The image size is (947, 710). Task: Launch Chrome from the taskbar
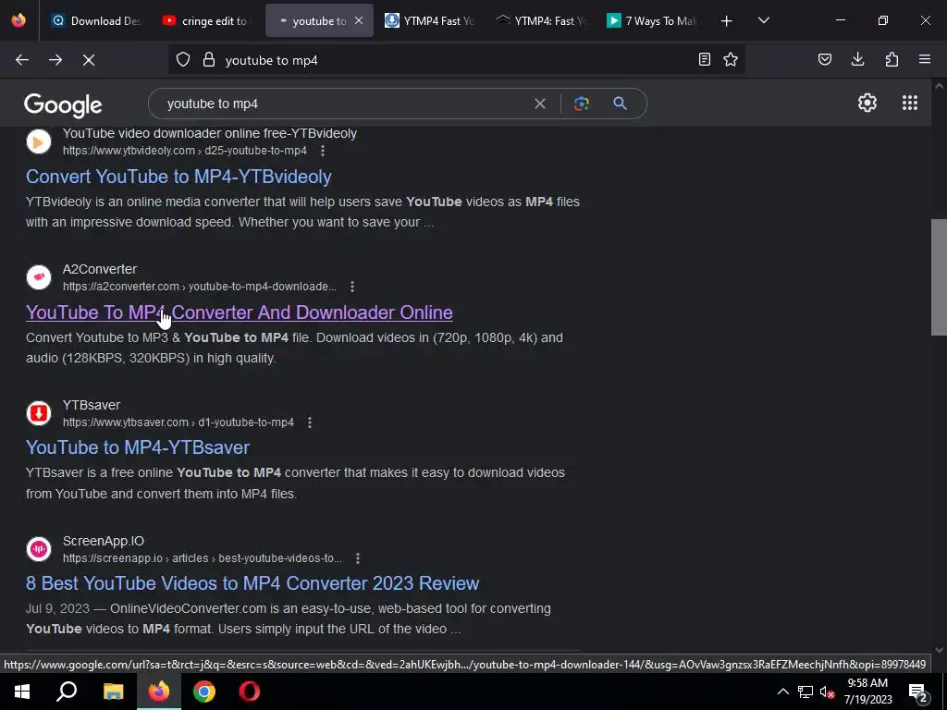pyautogui.click(x=204, y=692)
